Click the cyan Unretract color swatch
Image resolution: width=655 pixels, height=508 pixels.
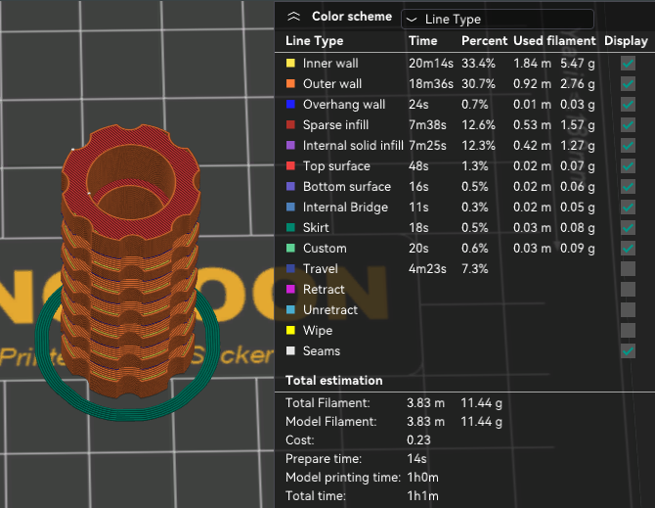(290, 309)
